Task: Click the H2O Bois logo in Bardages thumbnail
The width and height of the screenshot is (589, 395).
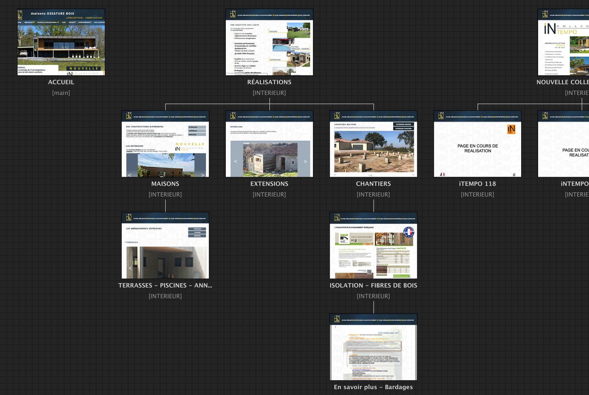Action: click(337, 319)
